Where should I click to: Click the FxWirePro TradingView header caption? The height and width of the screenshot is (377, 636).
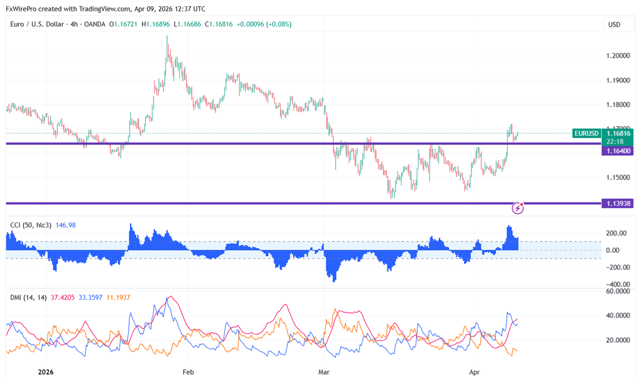coord(106,8)
